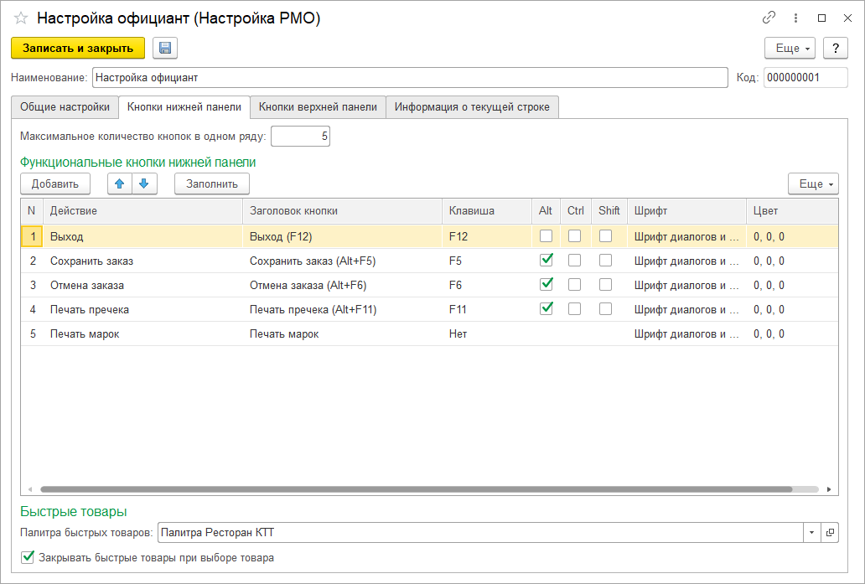Viewport: 865px width, 584px height.
Task: Uncheck Закрывать быстрые товары при выборе товара
Action: point(28,557)
